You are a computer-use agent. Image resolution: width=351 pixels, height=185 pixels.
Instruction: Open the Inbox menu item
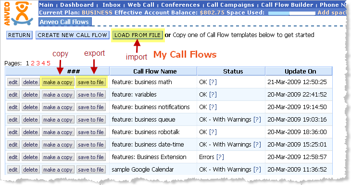[x=112, y=5]
